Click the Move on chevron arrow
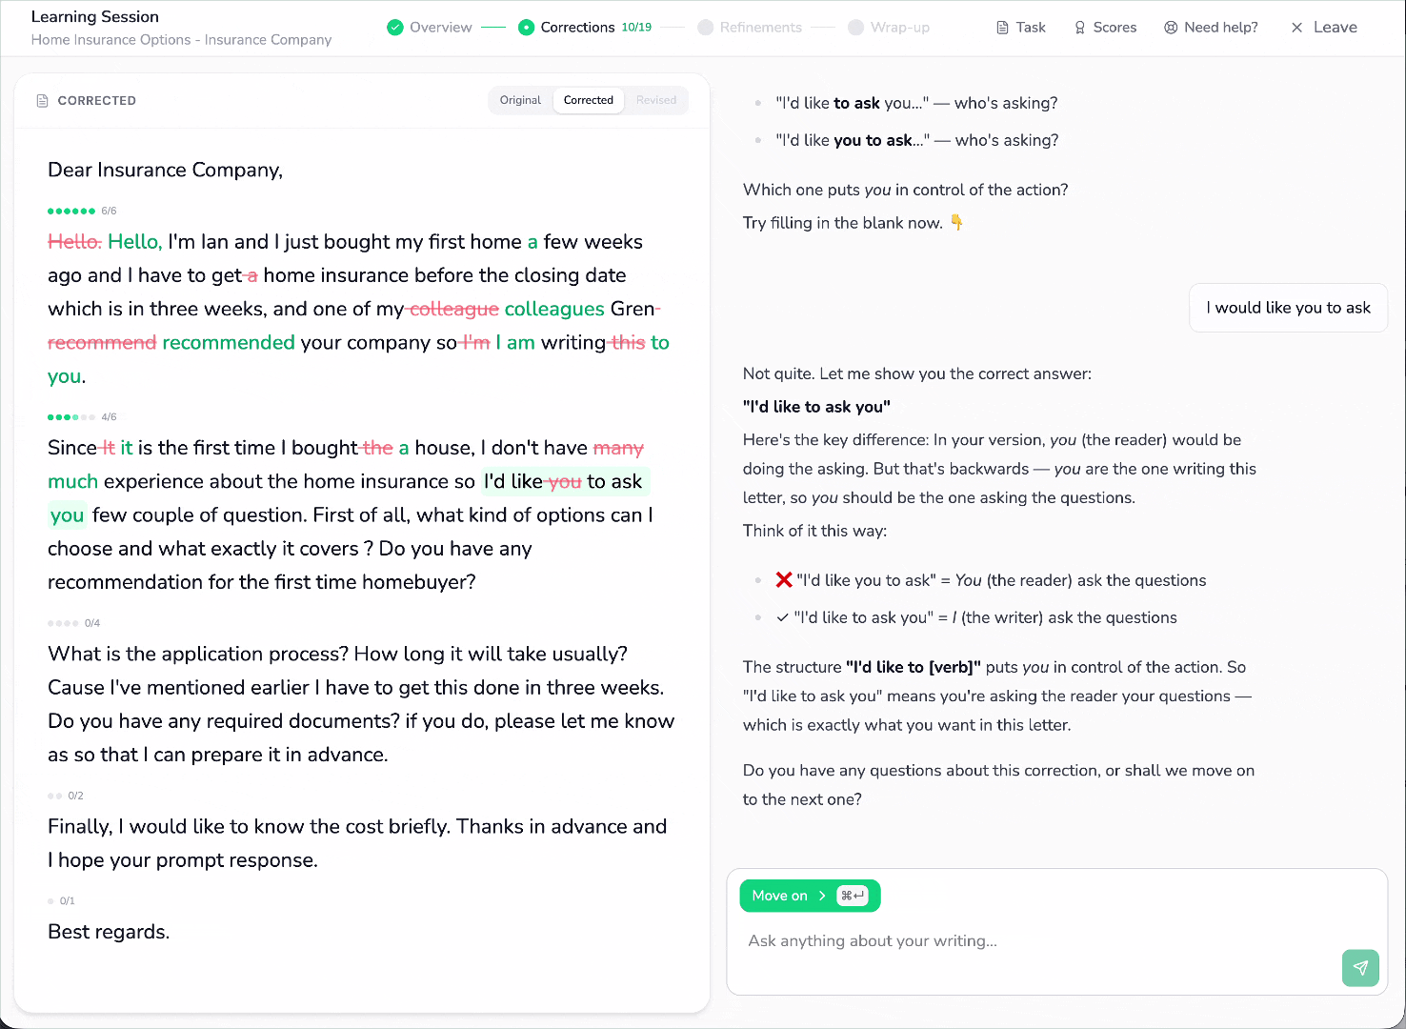 pos(822,896)
